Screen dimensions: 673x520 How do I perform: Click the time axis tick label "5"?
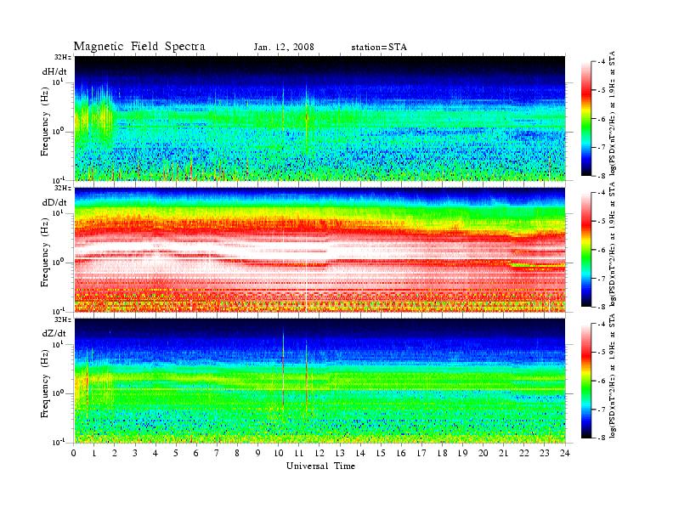pos(176,453)
